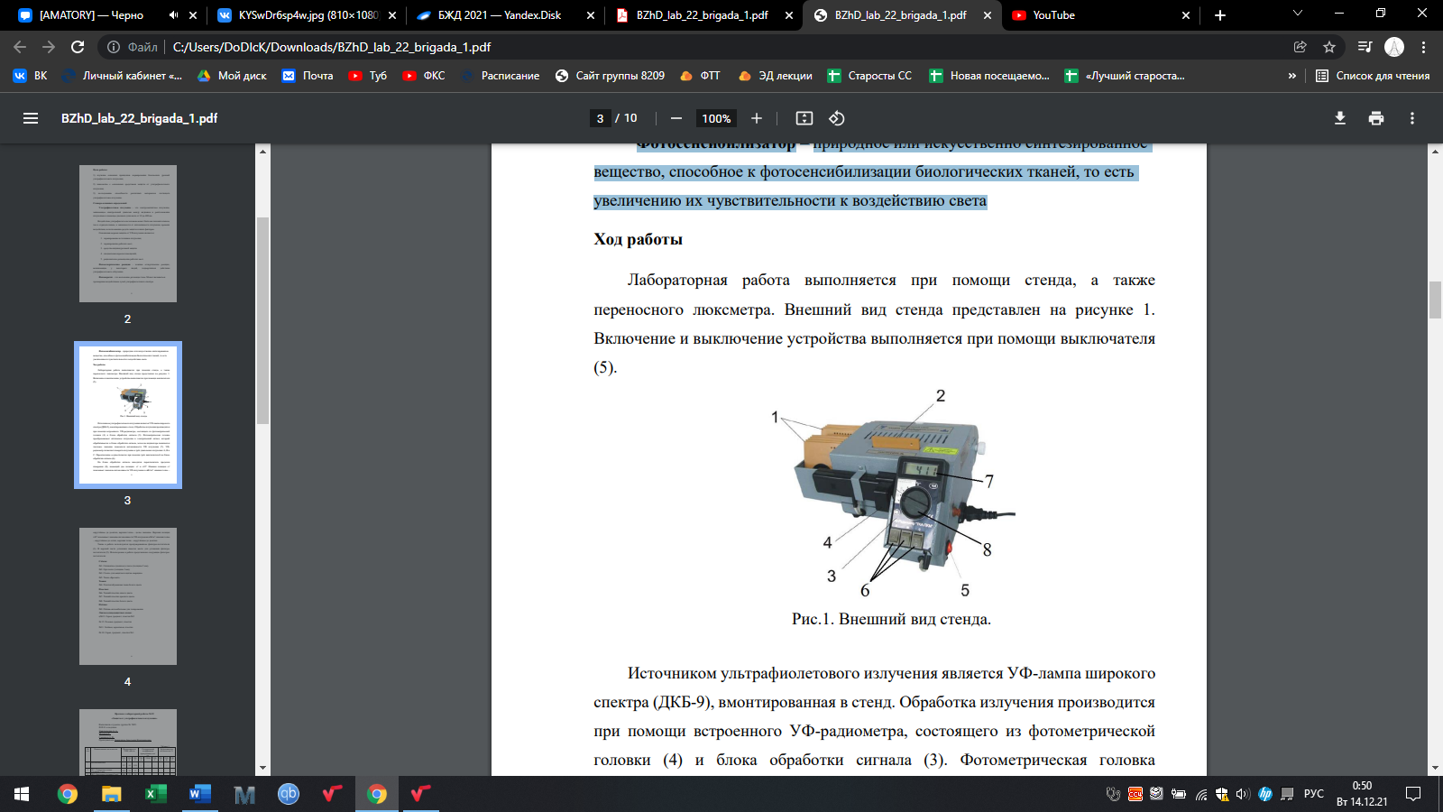Screen dimensions: 1443x812
Task: Switch to the first BZhD_lab_22_brigada_1.pdf tab
Action: pos(703,15)
